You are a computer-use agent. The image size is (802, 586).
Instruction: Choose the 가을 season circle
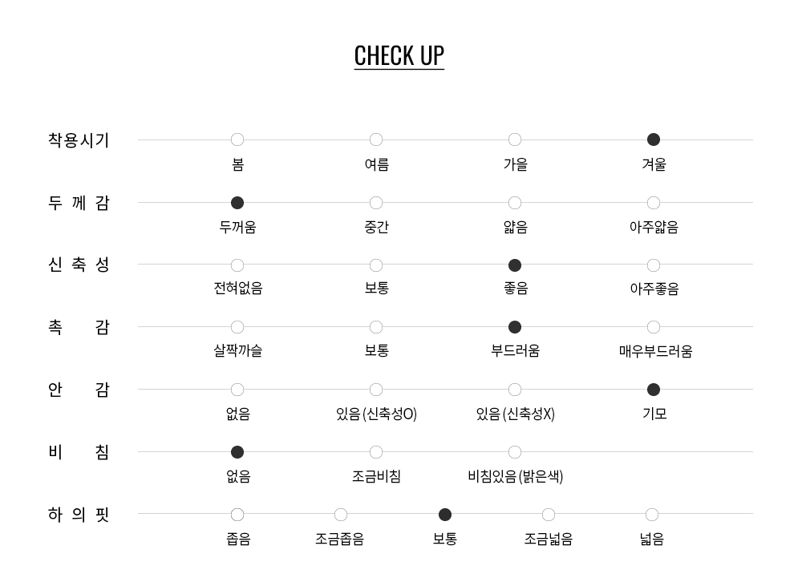515,140
